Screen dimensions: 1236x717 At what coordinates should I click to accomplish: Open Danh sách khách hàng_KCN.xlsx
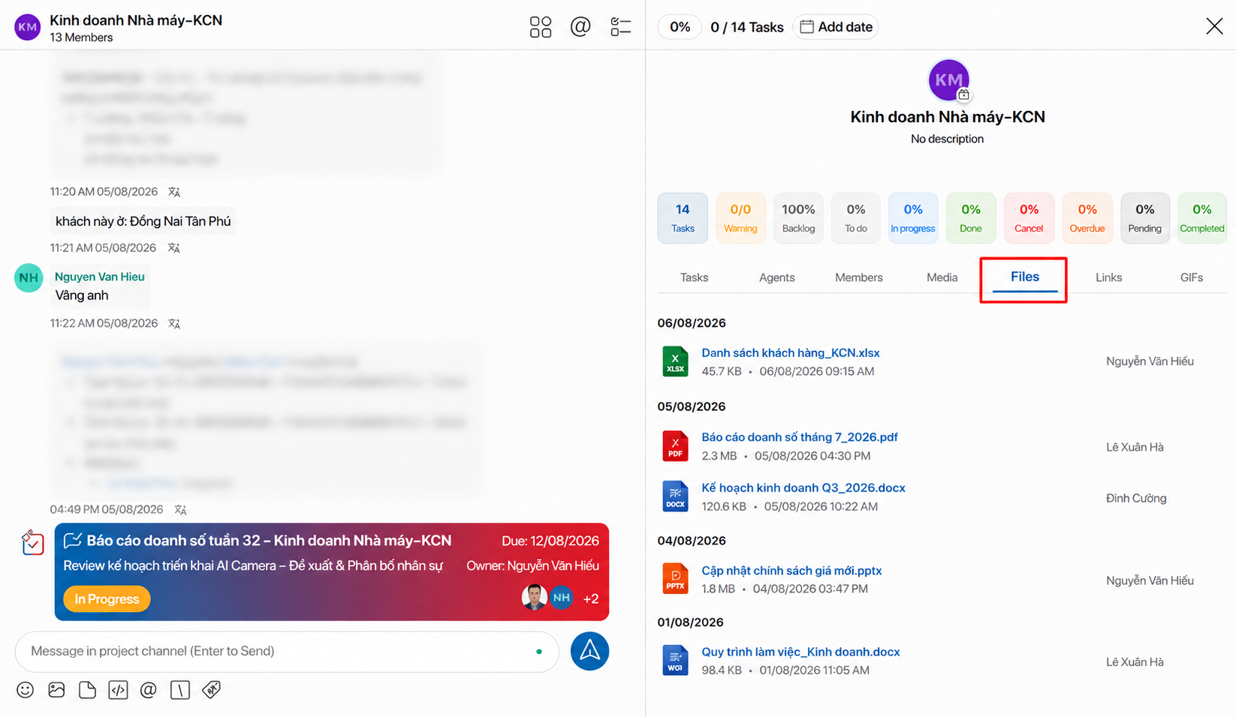click(x=791, y=353)
